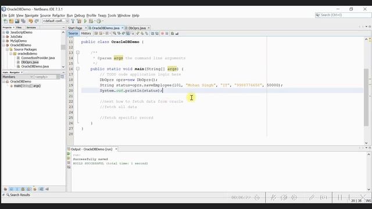Image resolution: width=372 pixels, height=209 pixels.
Task: Click the Projects tree vertical scrollbar thumb
Action: (63, 47)
